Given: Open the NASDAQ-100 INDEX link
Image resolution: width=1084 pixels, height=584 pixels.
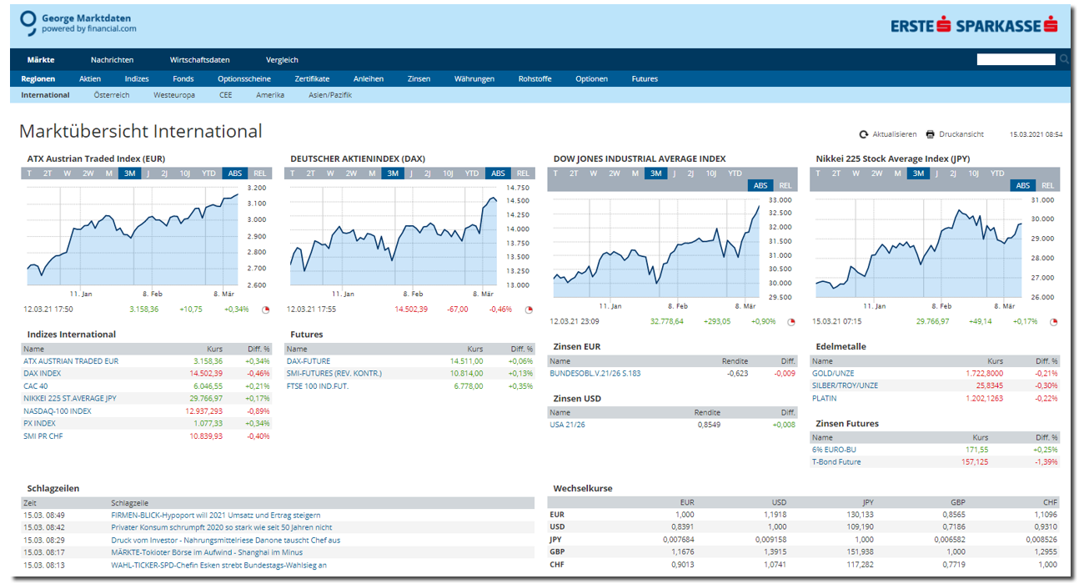Looking at the screenshot, I should (58, 411).
